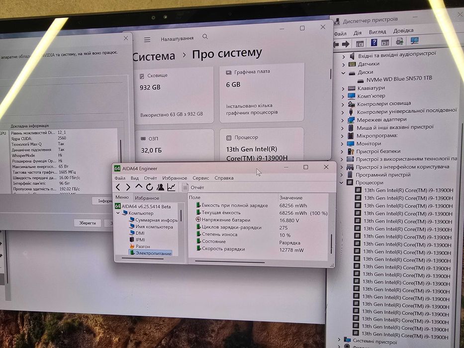The image size is (464, 348).
Task: Collapse Компьютер node in AIDA64 tree
Action: (118, 213)
